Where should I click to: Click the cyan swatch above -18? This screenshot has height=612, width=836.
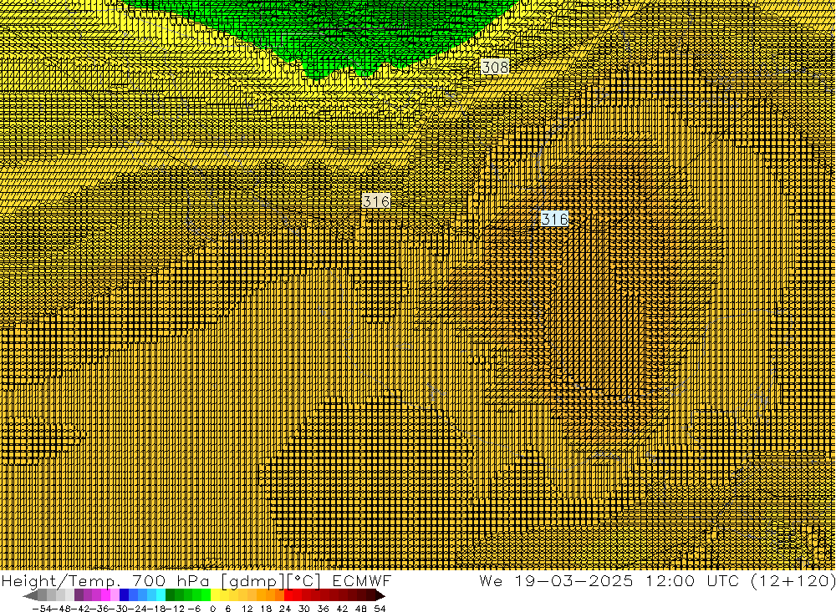[x=161, y=595]
